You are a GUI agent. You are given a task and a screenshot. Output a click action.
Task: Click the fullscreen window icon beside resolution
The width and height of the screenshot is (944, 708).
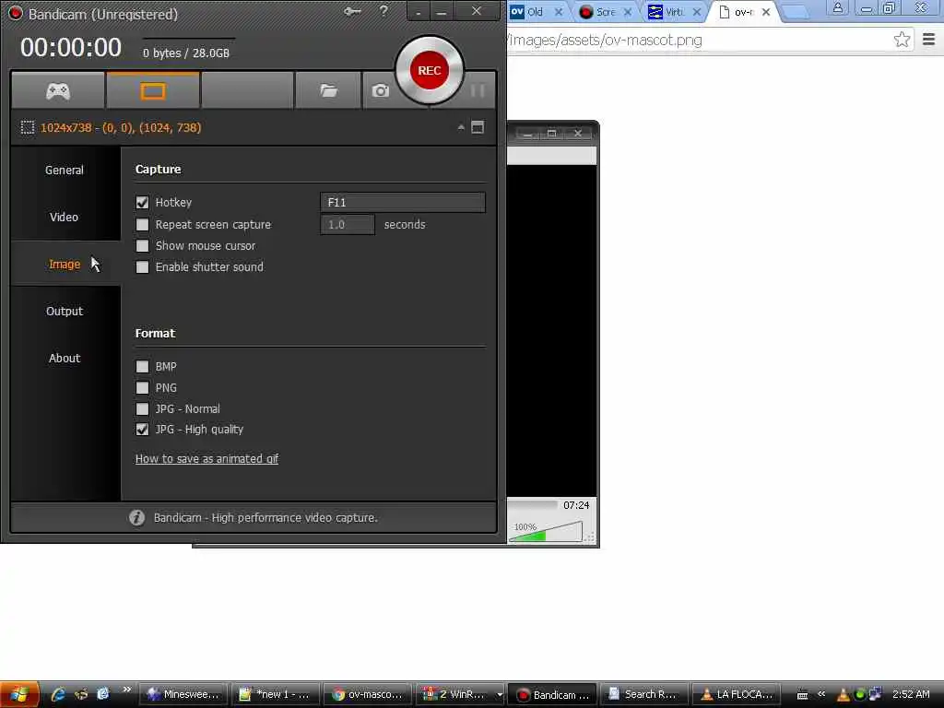(x=478, y=127)
